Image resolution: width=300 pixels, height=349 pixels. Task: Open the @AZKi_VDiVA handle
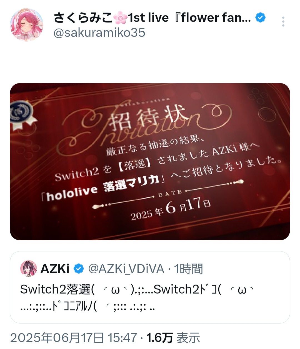click(126, 269)
